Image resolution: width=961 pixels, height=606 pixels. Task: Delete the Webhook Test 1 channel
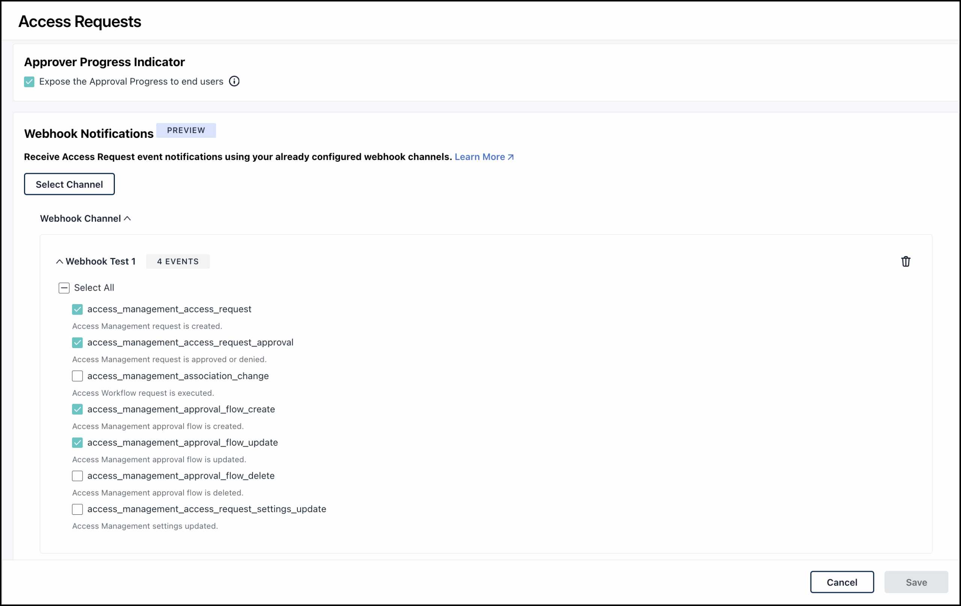pyautogui.click(x=905, y=261)
